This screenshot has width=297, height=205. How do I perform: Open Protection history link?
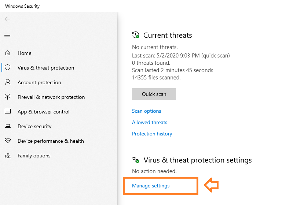[152, 134]
